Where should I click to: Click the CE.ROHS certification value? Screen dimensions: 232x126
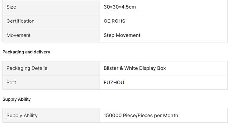(x=114, y=21)
